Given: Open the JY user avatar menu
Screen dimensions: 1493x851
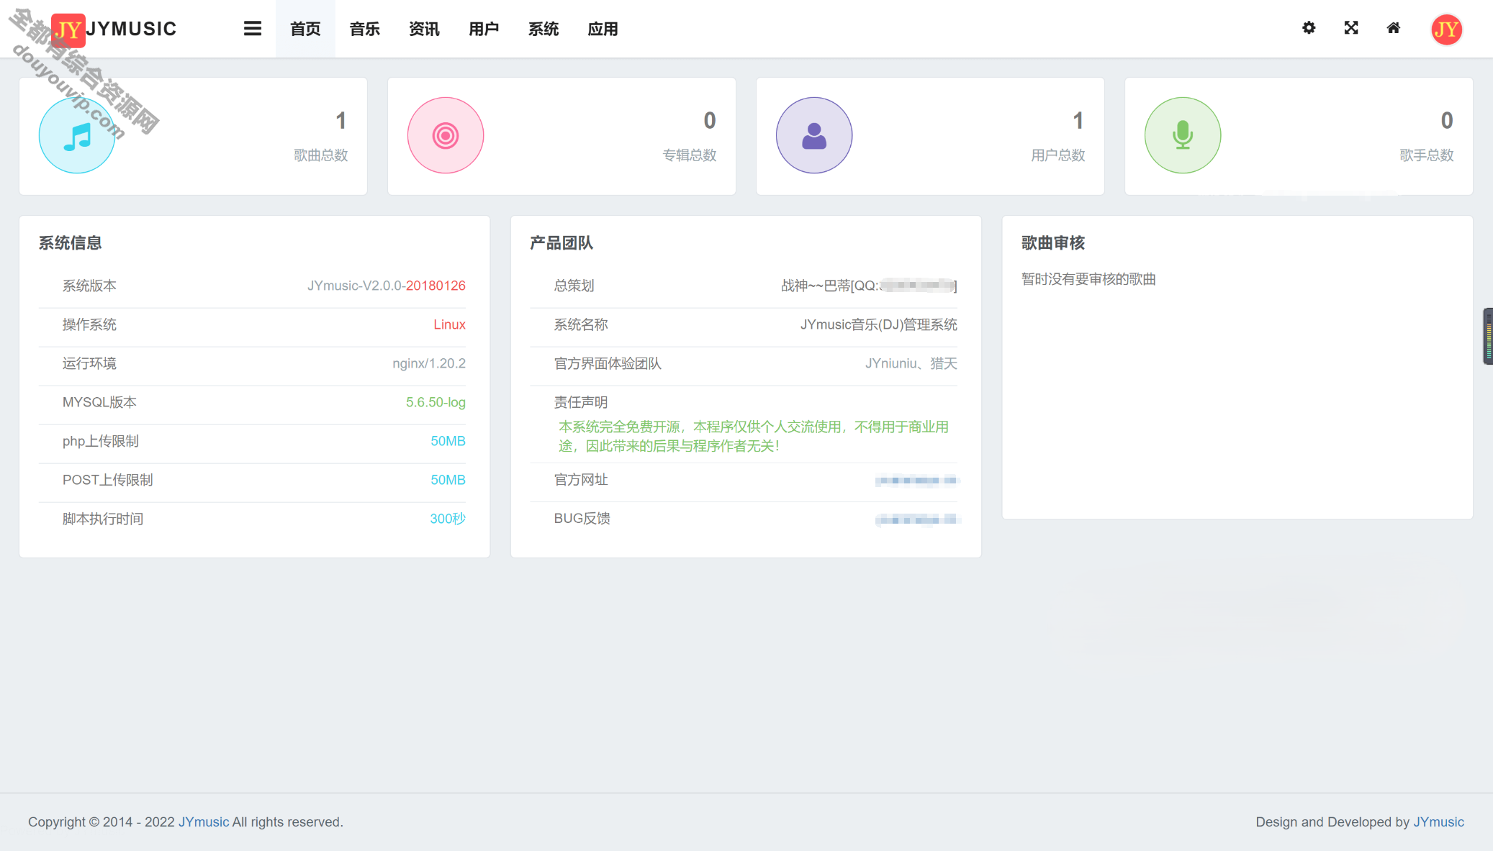Looking at the screenshot, I should click(x=1446, y=29).
